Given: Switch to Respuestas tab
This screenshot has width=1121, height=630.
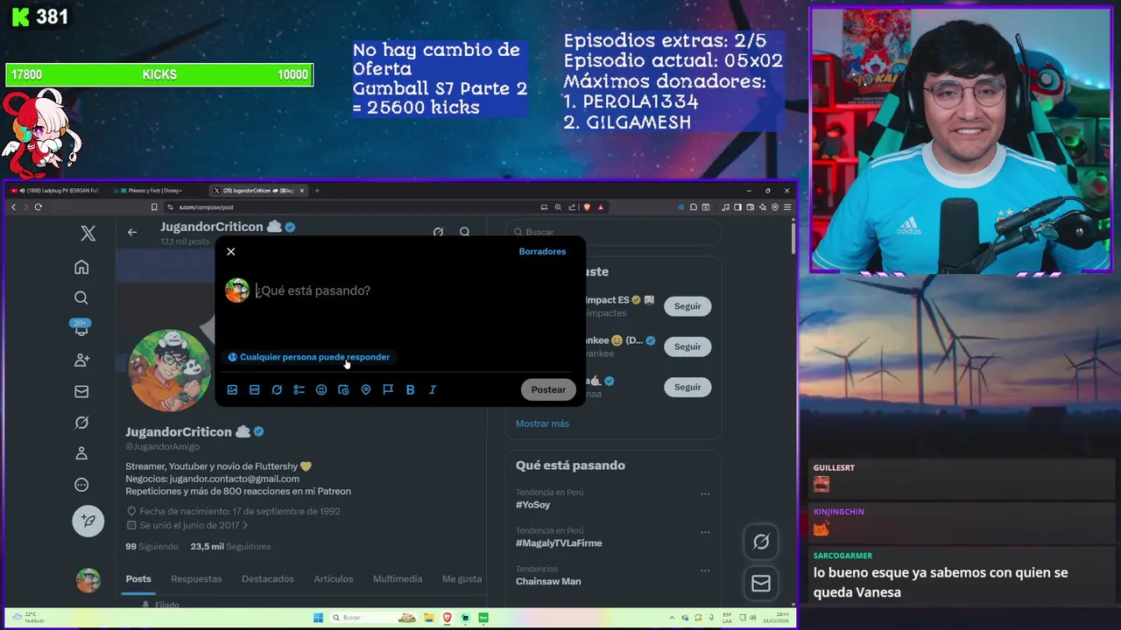Looking at the screenshot, I should (x=196, y=579).
